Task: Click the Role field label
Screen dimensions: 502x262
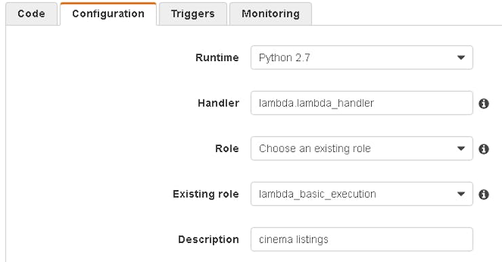Action: pyautogui.click(x=227, y=149)
